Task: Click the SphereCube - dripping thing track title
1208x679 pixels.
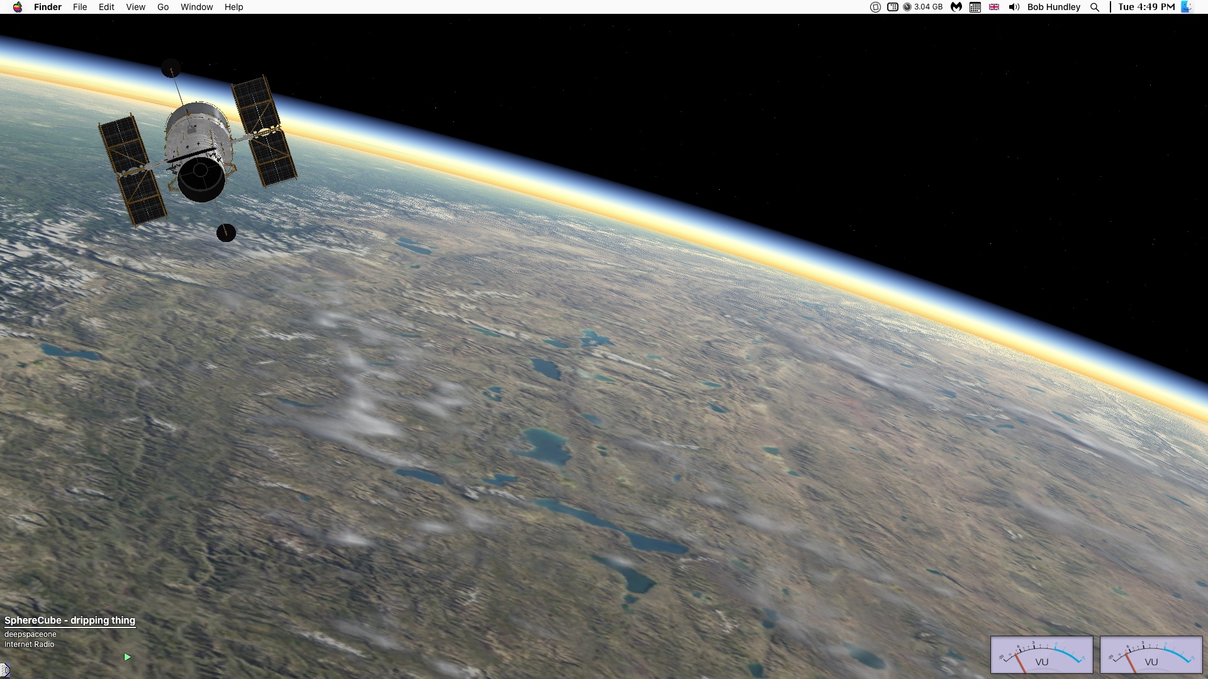Action: [x=70, y=620]
